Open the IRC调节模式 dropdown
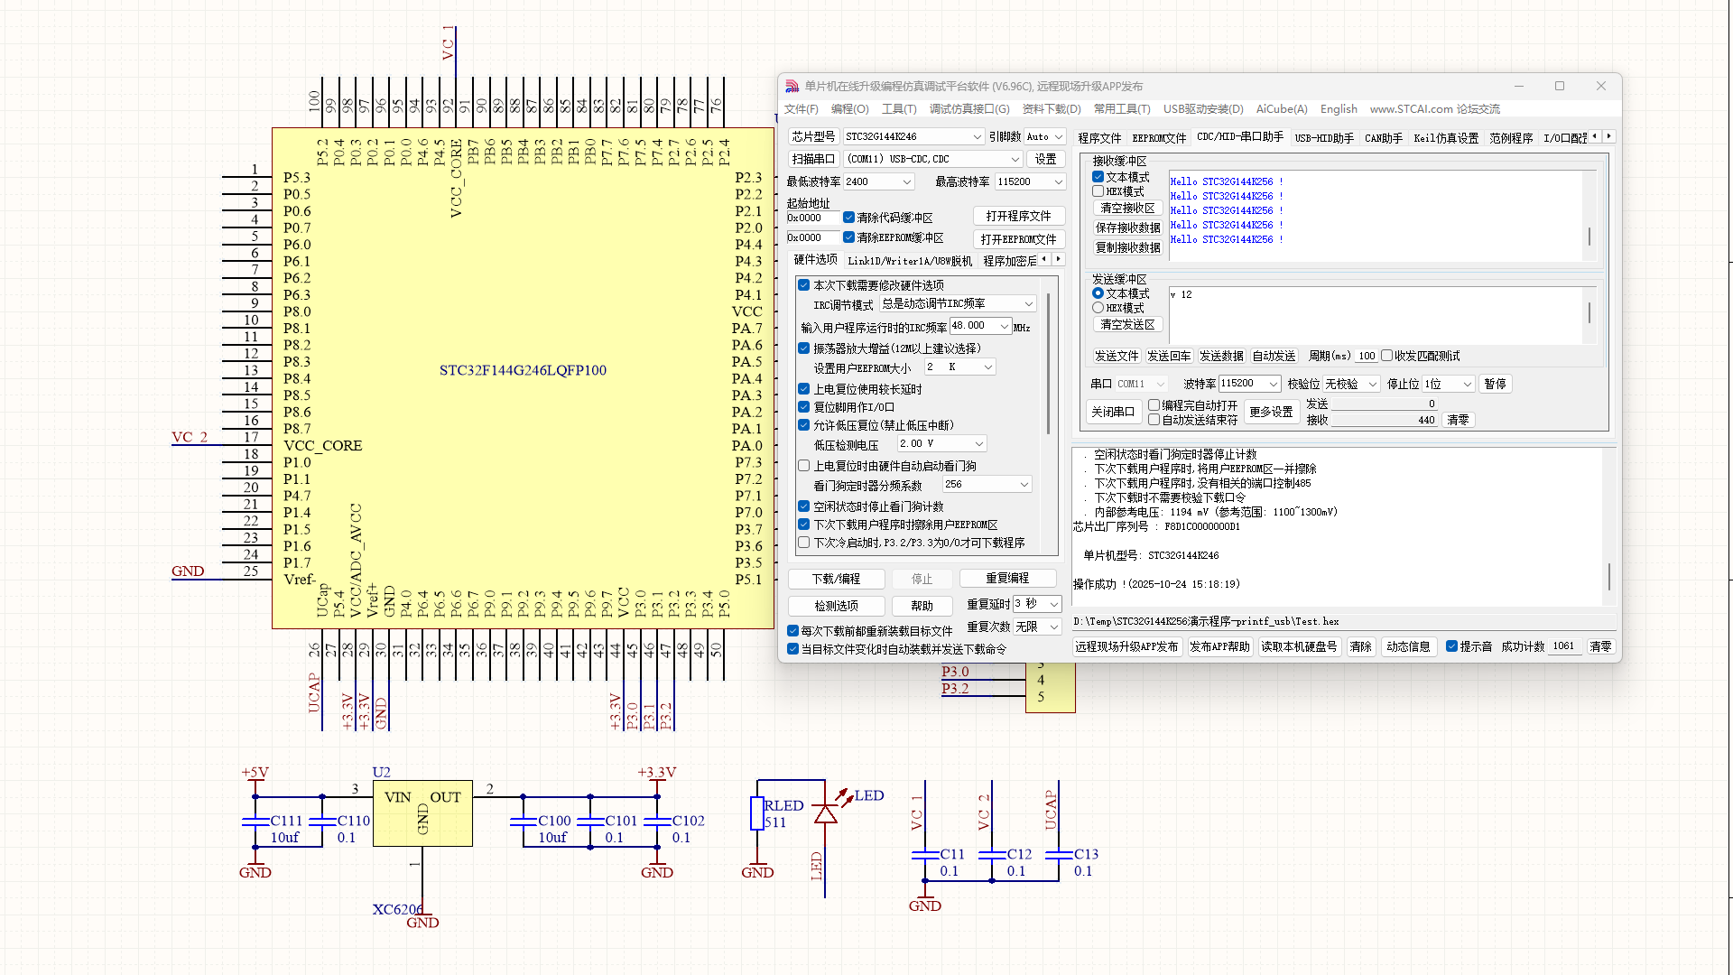 [x=958, y=304]
